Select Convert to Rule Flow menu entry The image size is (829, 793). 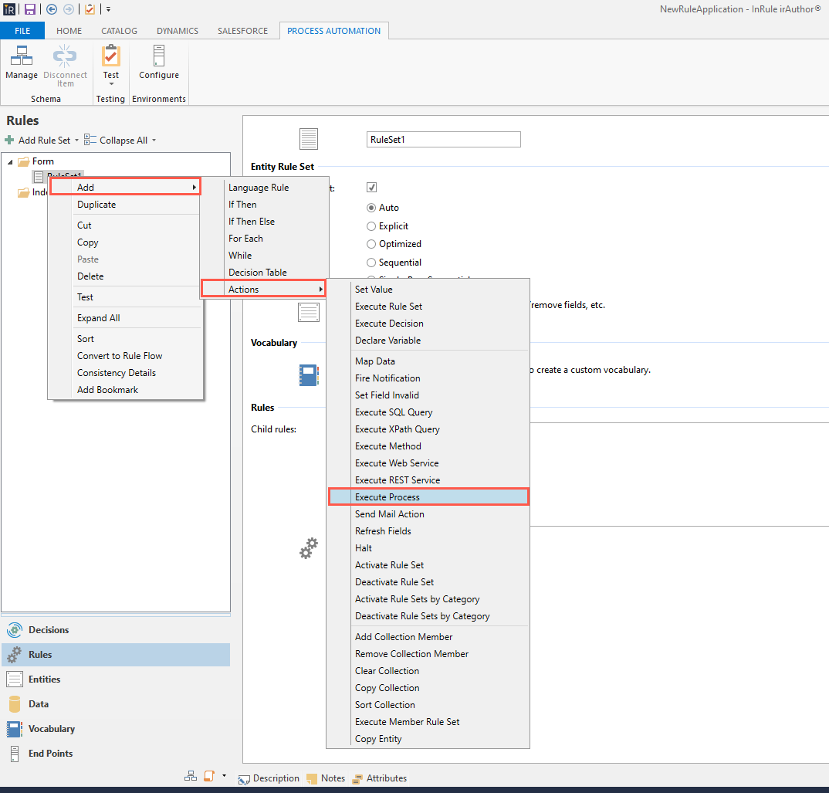click(x=120, y=356)
